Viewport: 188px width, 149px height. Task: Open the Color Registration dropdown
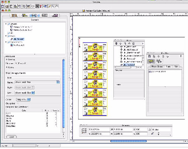click(x=23, y=99)
